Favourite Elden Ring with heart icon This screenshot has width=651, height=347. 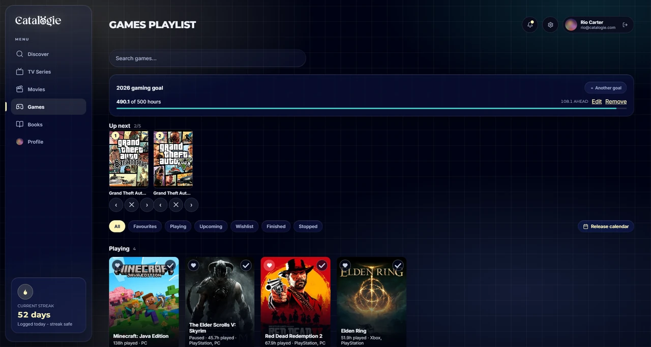345,265
